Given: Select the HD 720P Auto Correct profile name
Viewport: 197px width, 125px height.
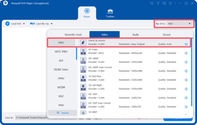Looking at the screenshot, I should (x=99, y=103).
